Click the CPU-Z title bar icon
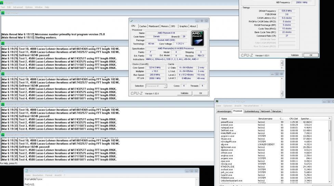Image resolution: width=334 pixels, height=186 pixels. tap(131, 21)
